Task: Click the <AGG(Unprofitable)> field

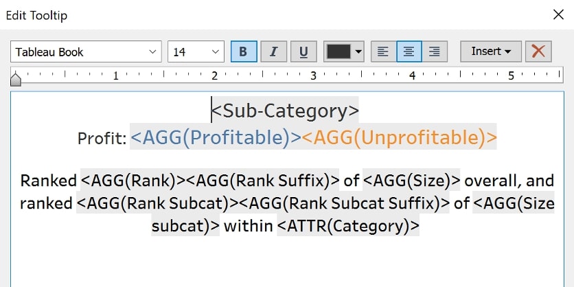Action: click(399, 138)
